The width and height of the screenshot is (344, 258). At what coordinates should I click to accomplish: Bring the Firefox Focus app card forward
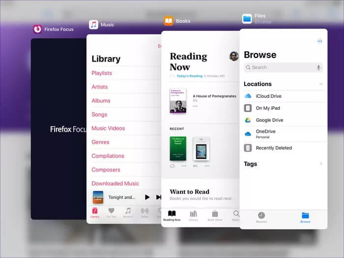click(x=58, y=129)
